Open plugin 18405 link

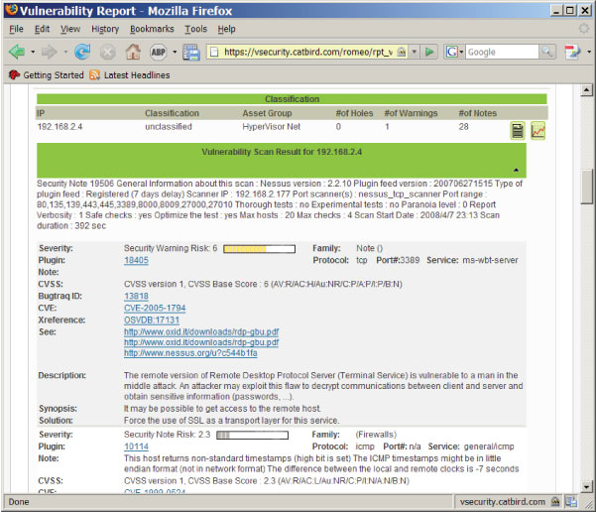[136, 260]
